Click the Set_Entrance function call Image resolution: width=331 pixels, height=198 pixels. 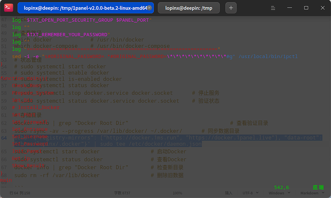pos(30,129)
